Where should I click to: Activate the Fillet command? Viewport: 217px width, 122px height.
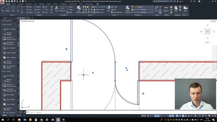(x=45, y=9)
